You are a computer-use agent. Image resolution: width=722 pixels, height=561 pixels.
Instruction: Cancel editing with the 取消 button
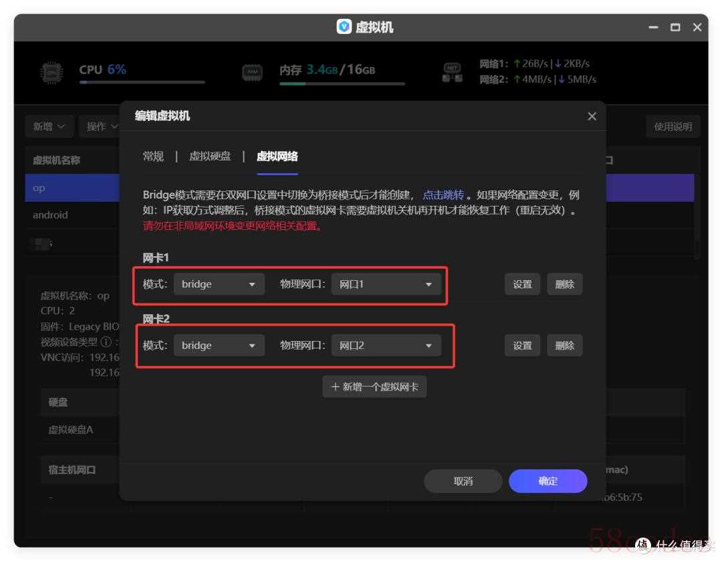463,481
